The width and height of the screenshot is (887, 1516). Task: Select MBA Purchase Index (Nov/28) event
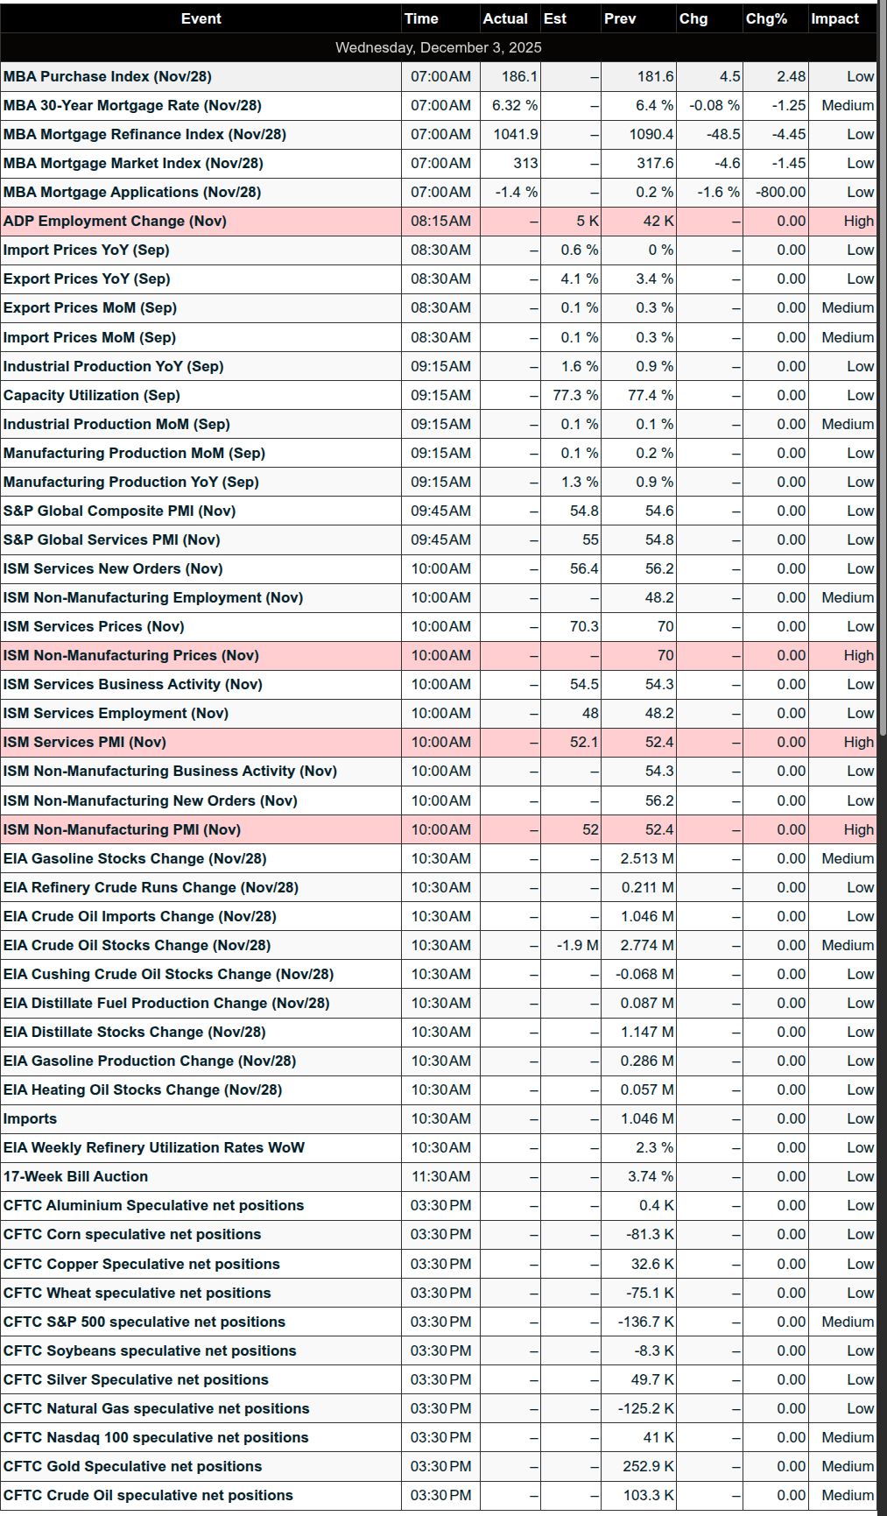(107, 77)
